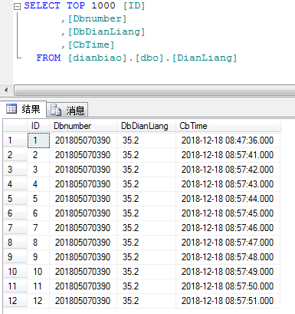
Task: Click [dianbiao] database name in query
Action: click(x=97, y=58)
